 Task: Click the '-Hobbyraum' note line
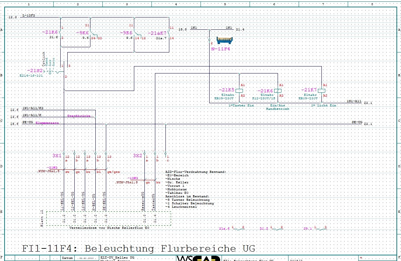[x=176, y=190]
